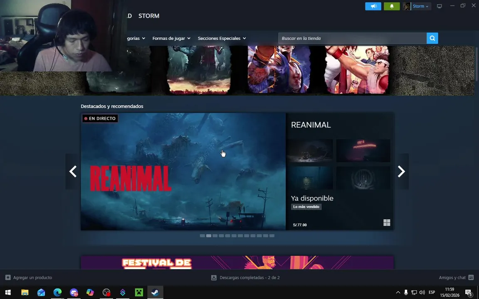
Task: Click the blue store search magnifier
Action: click(432, 38)
